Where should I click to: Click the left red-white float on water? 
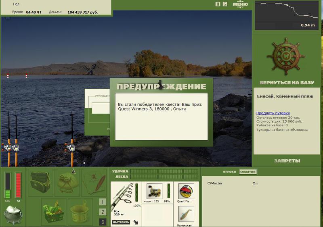[x=8, y=76]
